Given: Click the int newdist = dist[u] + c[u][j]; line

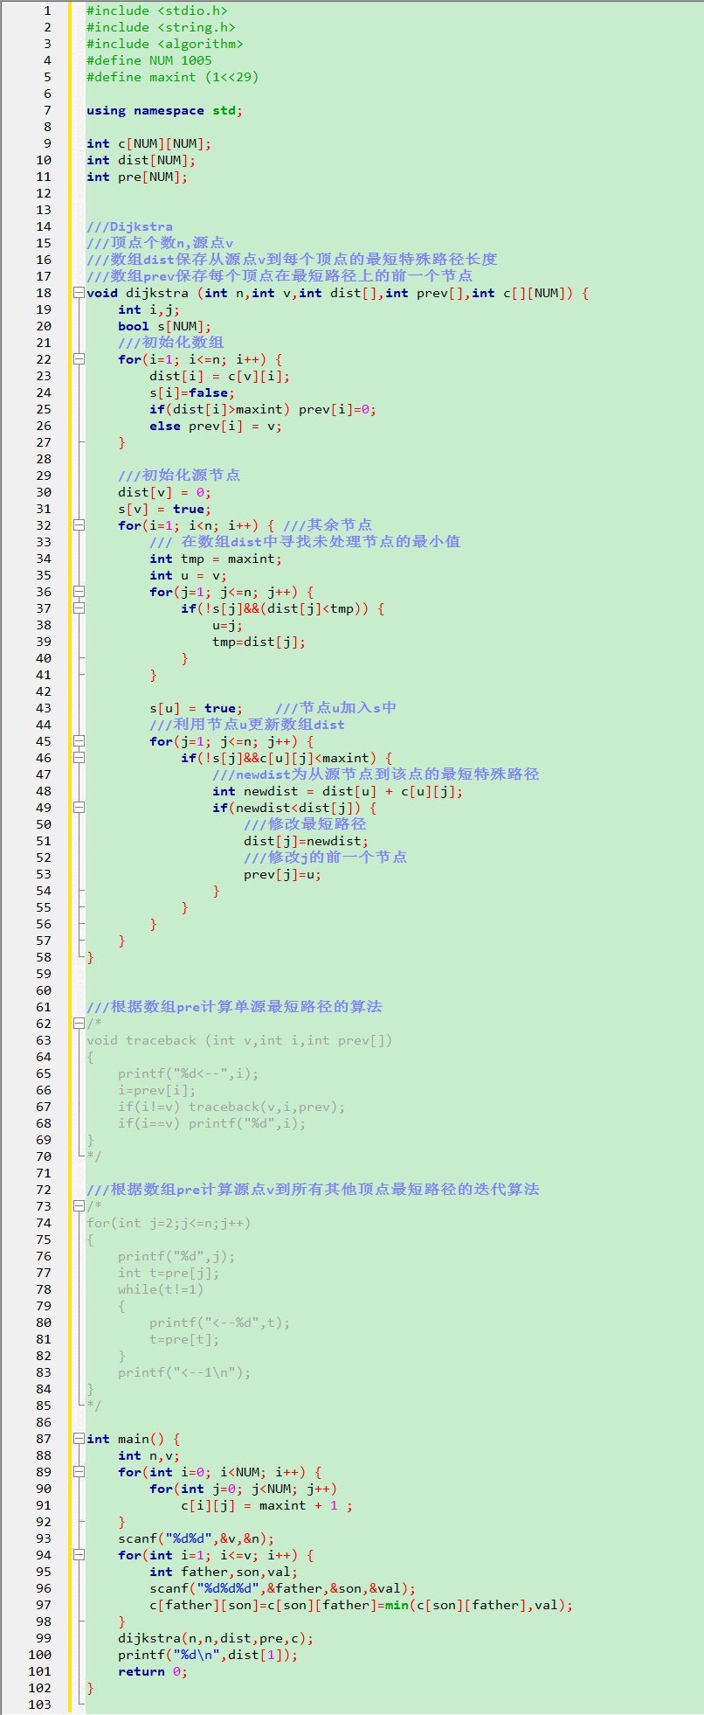Looking at the screenshot, I should [x=338, y=791].
